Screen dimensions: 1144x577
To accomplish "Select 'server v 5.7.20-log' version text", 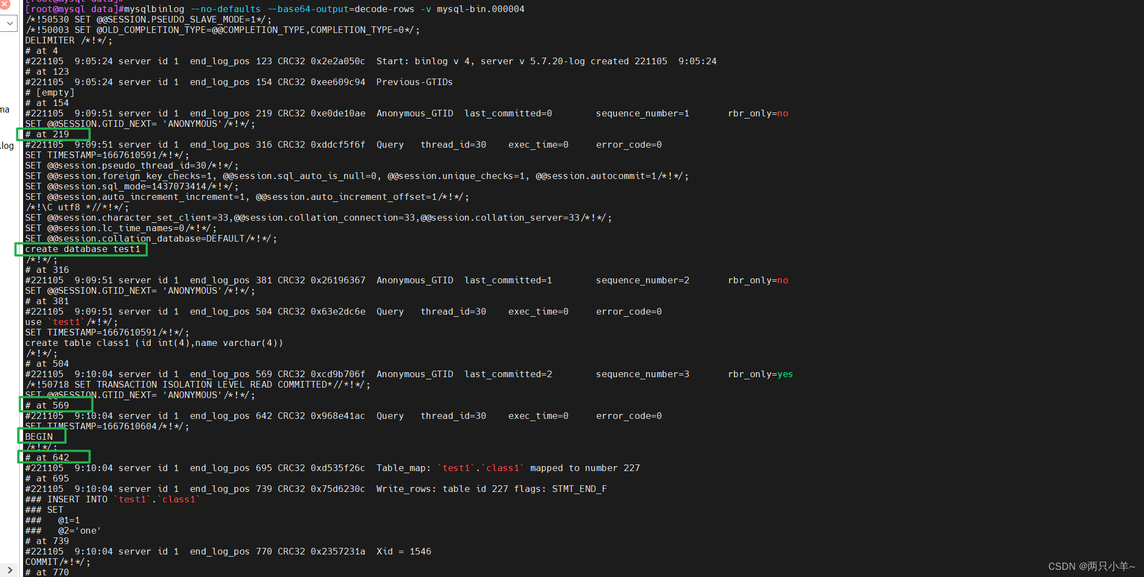I will click(532, 61).
